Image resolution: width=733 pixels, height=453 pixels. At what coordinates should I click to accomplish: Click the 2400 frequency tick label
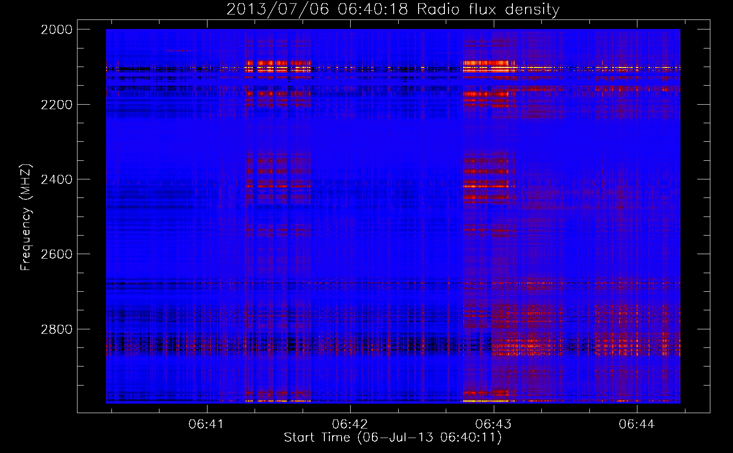57,179
